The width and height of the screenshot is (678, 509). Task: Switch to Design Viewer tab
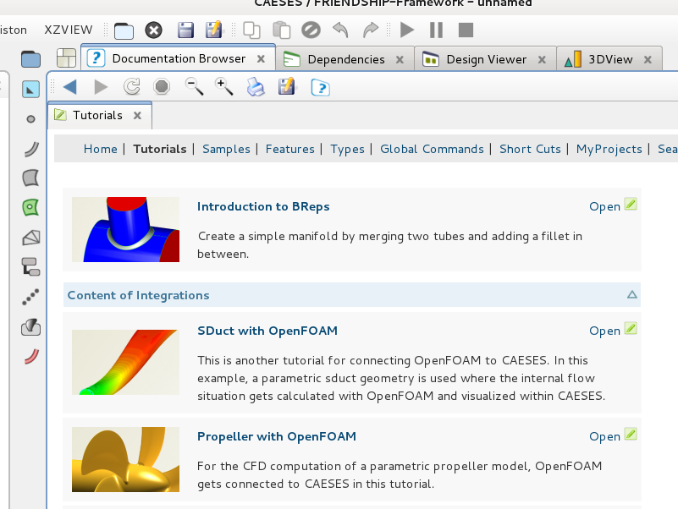486,60
